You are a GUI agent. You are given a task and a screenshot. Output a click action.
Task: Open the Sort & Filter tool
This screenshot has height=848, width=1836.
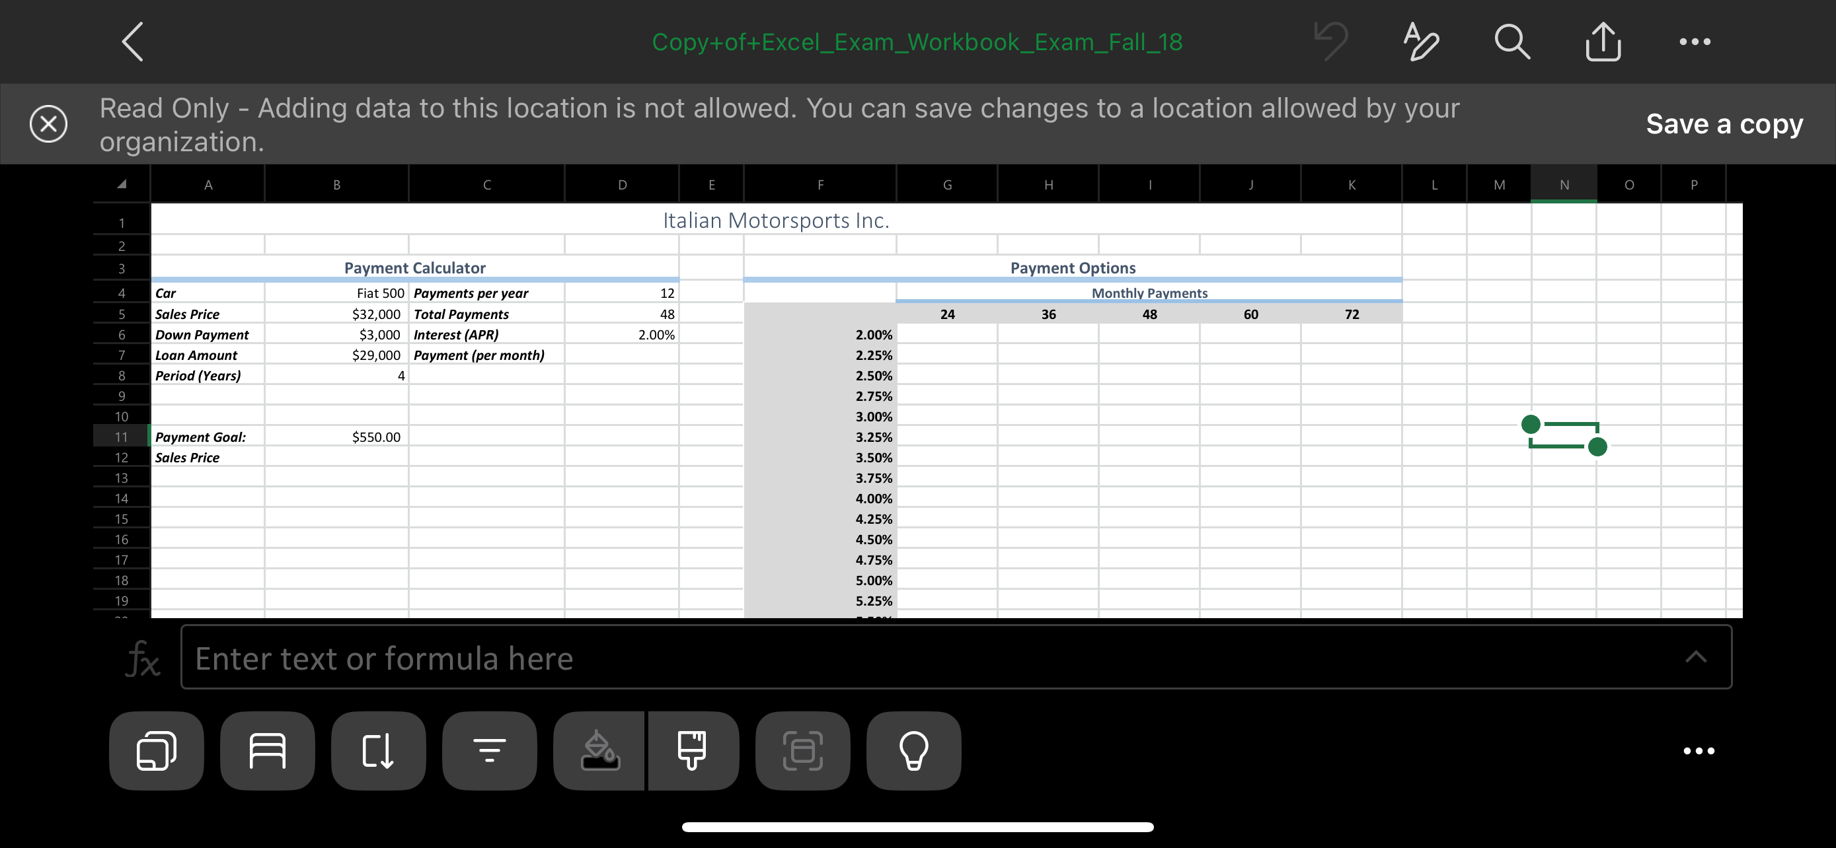point(489,750)
